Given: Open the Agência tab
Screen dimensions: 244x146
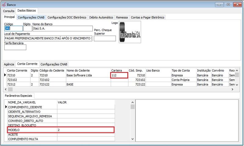Looking at the screenshot, I should pos(9,64).
